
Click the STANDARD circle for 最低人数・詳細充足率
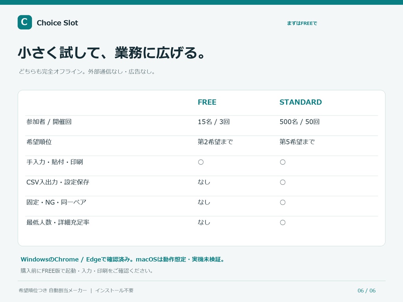coord(283,223)
